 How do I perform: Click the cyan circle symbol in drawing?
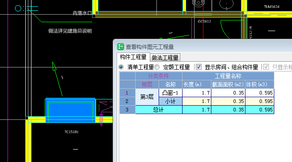click(18, 8)
